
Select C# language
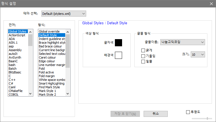coord(18,83)
